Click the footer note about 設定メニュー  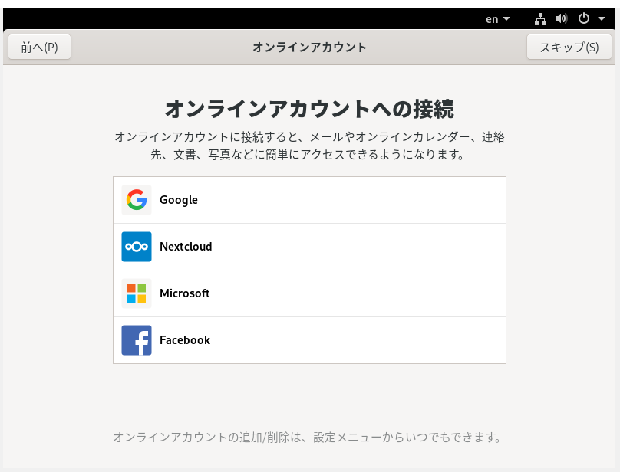point(307,438)
